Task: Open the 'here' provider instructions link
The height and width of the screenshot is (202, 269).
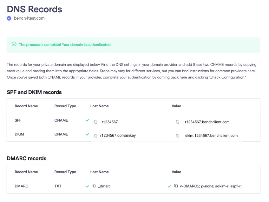Action: (251, 71)
